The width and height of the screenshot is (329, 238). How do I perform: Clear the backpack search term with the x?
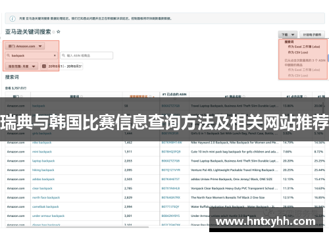[x=55, y=55]
